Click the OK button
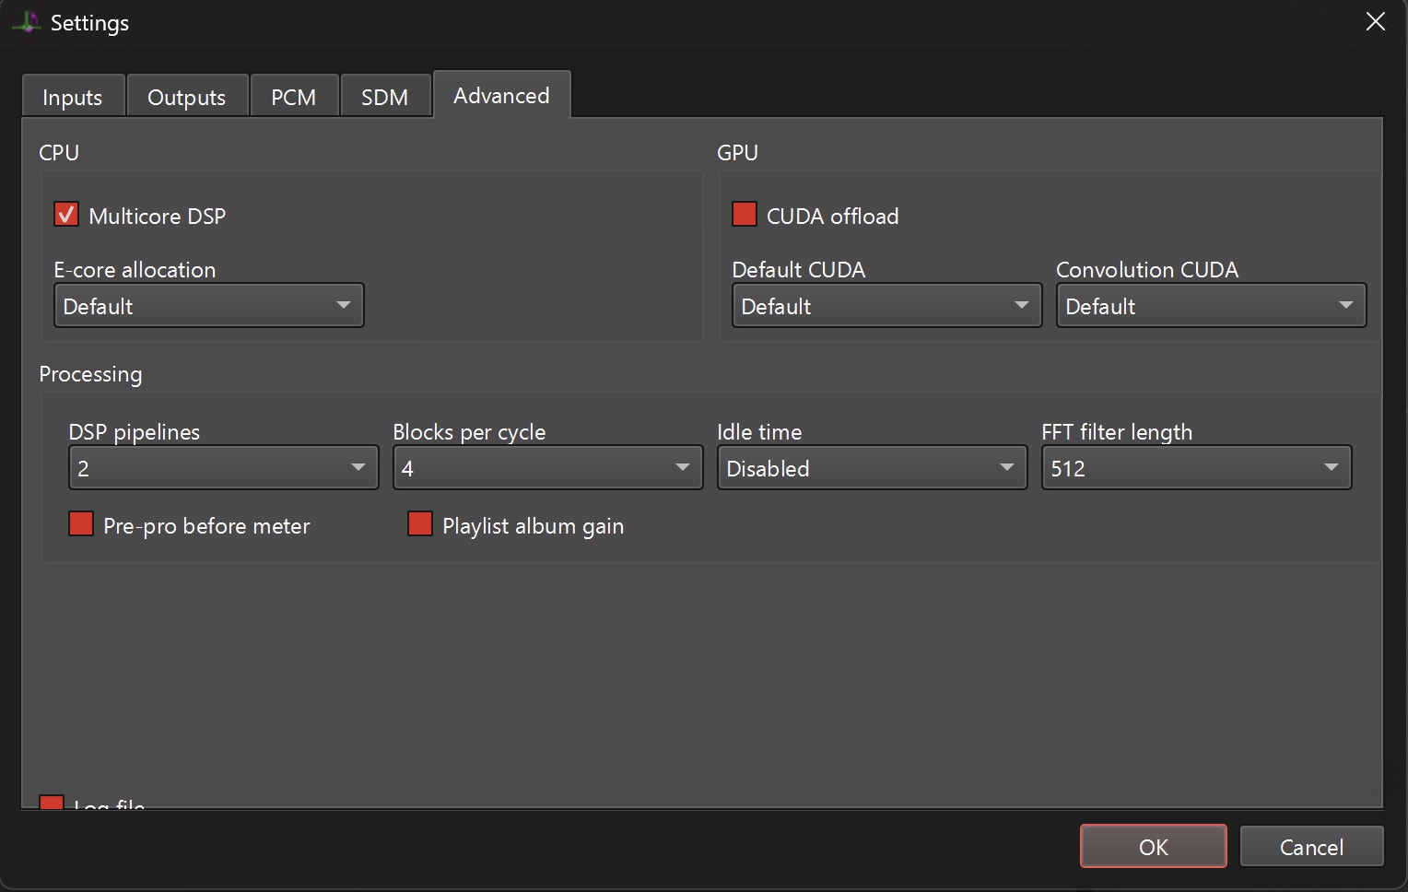The height and width of the screenshot is (892, 1408). (x=1153, y=846)
